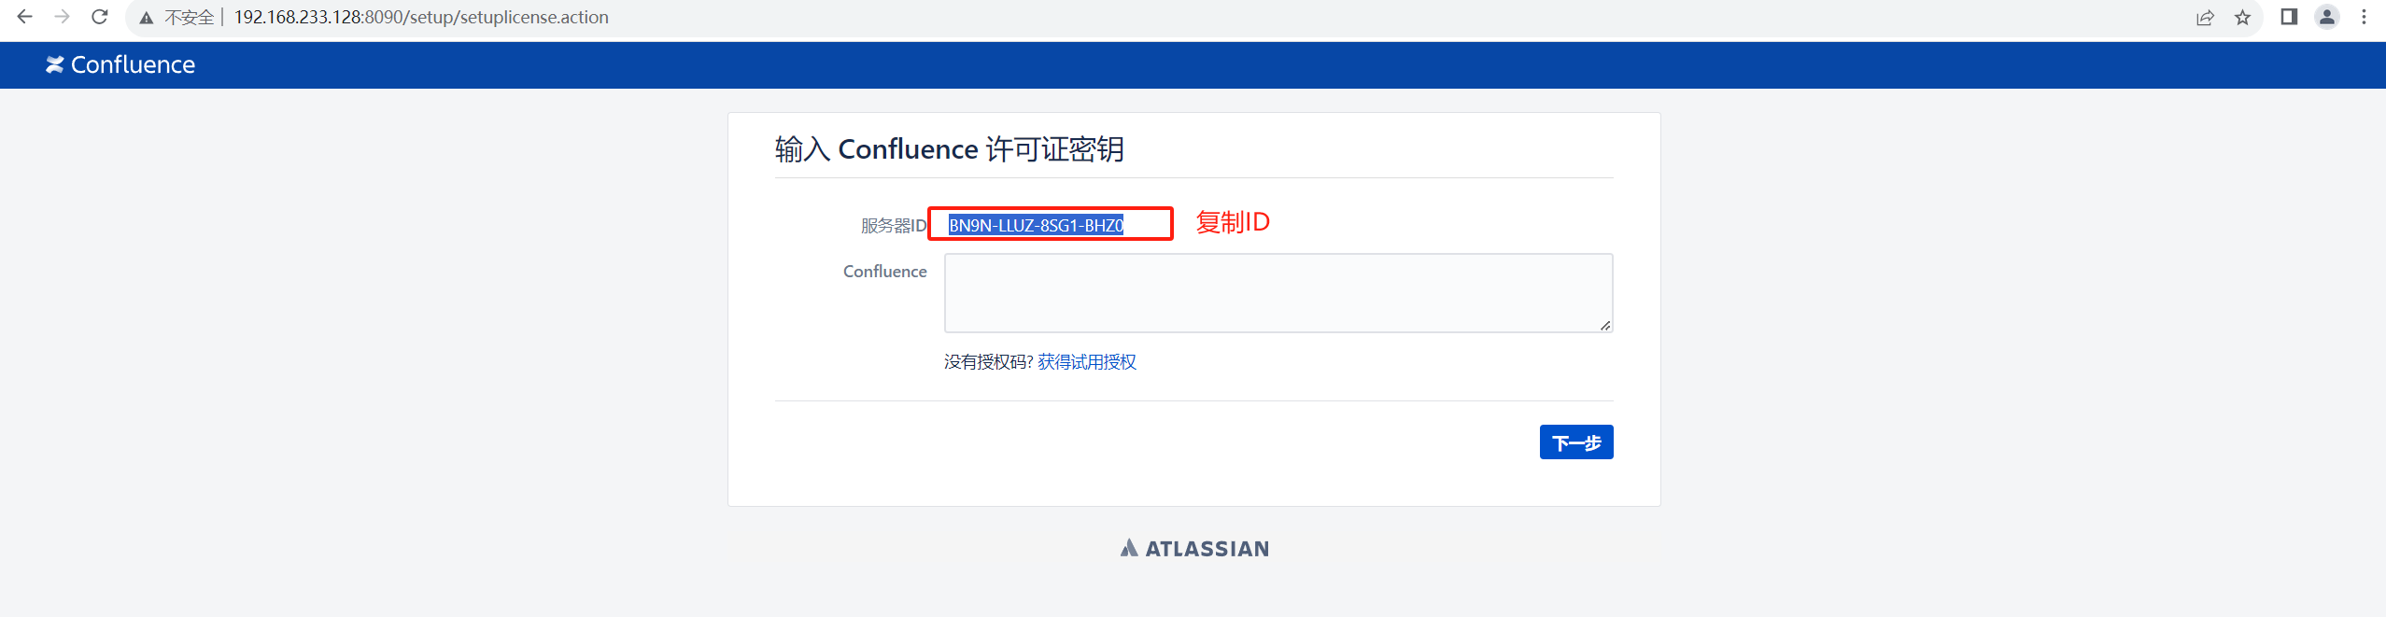Click the Atlassian logo in the footer
The width and height of the screenshot is (2386, 617).
[x=1194, y=549]
